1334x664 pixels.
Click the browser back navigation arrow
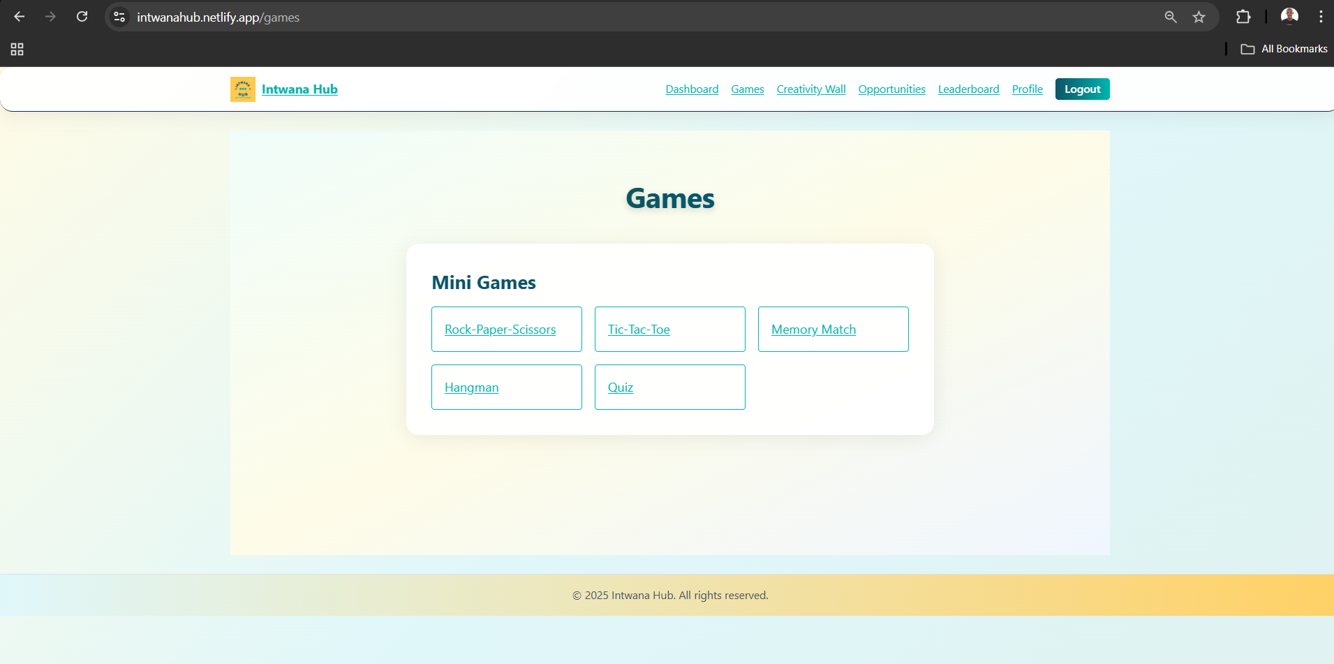click(x=19, y=16)
